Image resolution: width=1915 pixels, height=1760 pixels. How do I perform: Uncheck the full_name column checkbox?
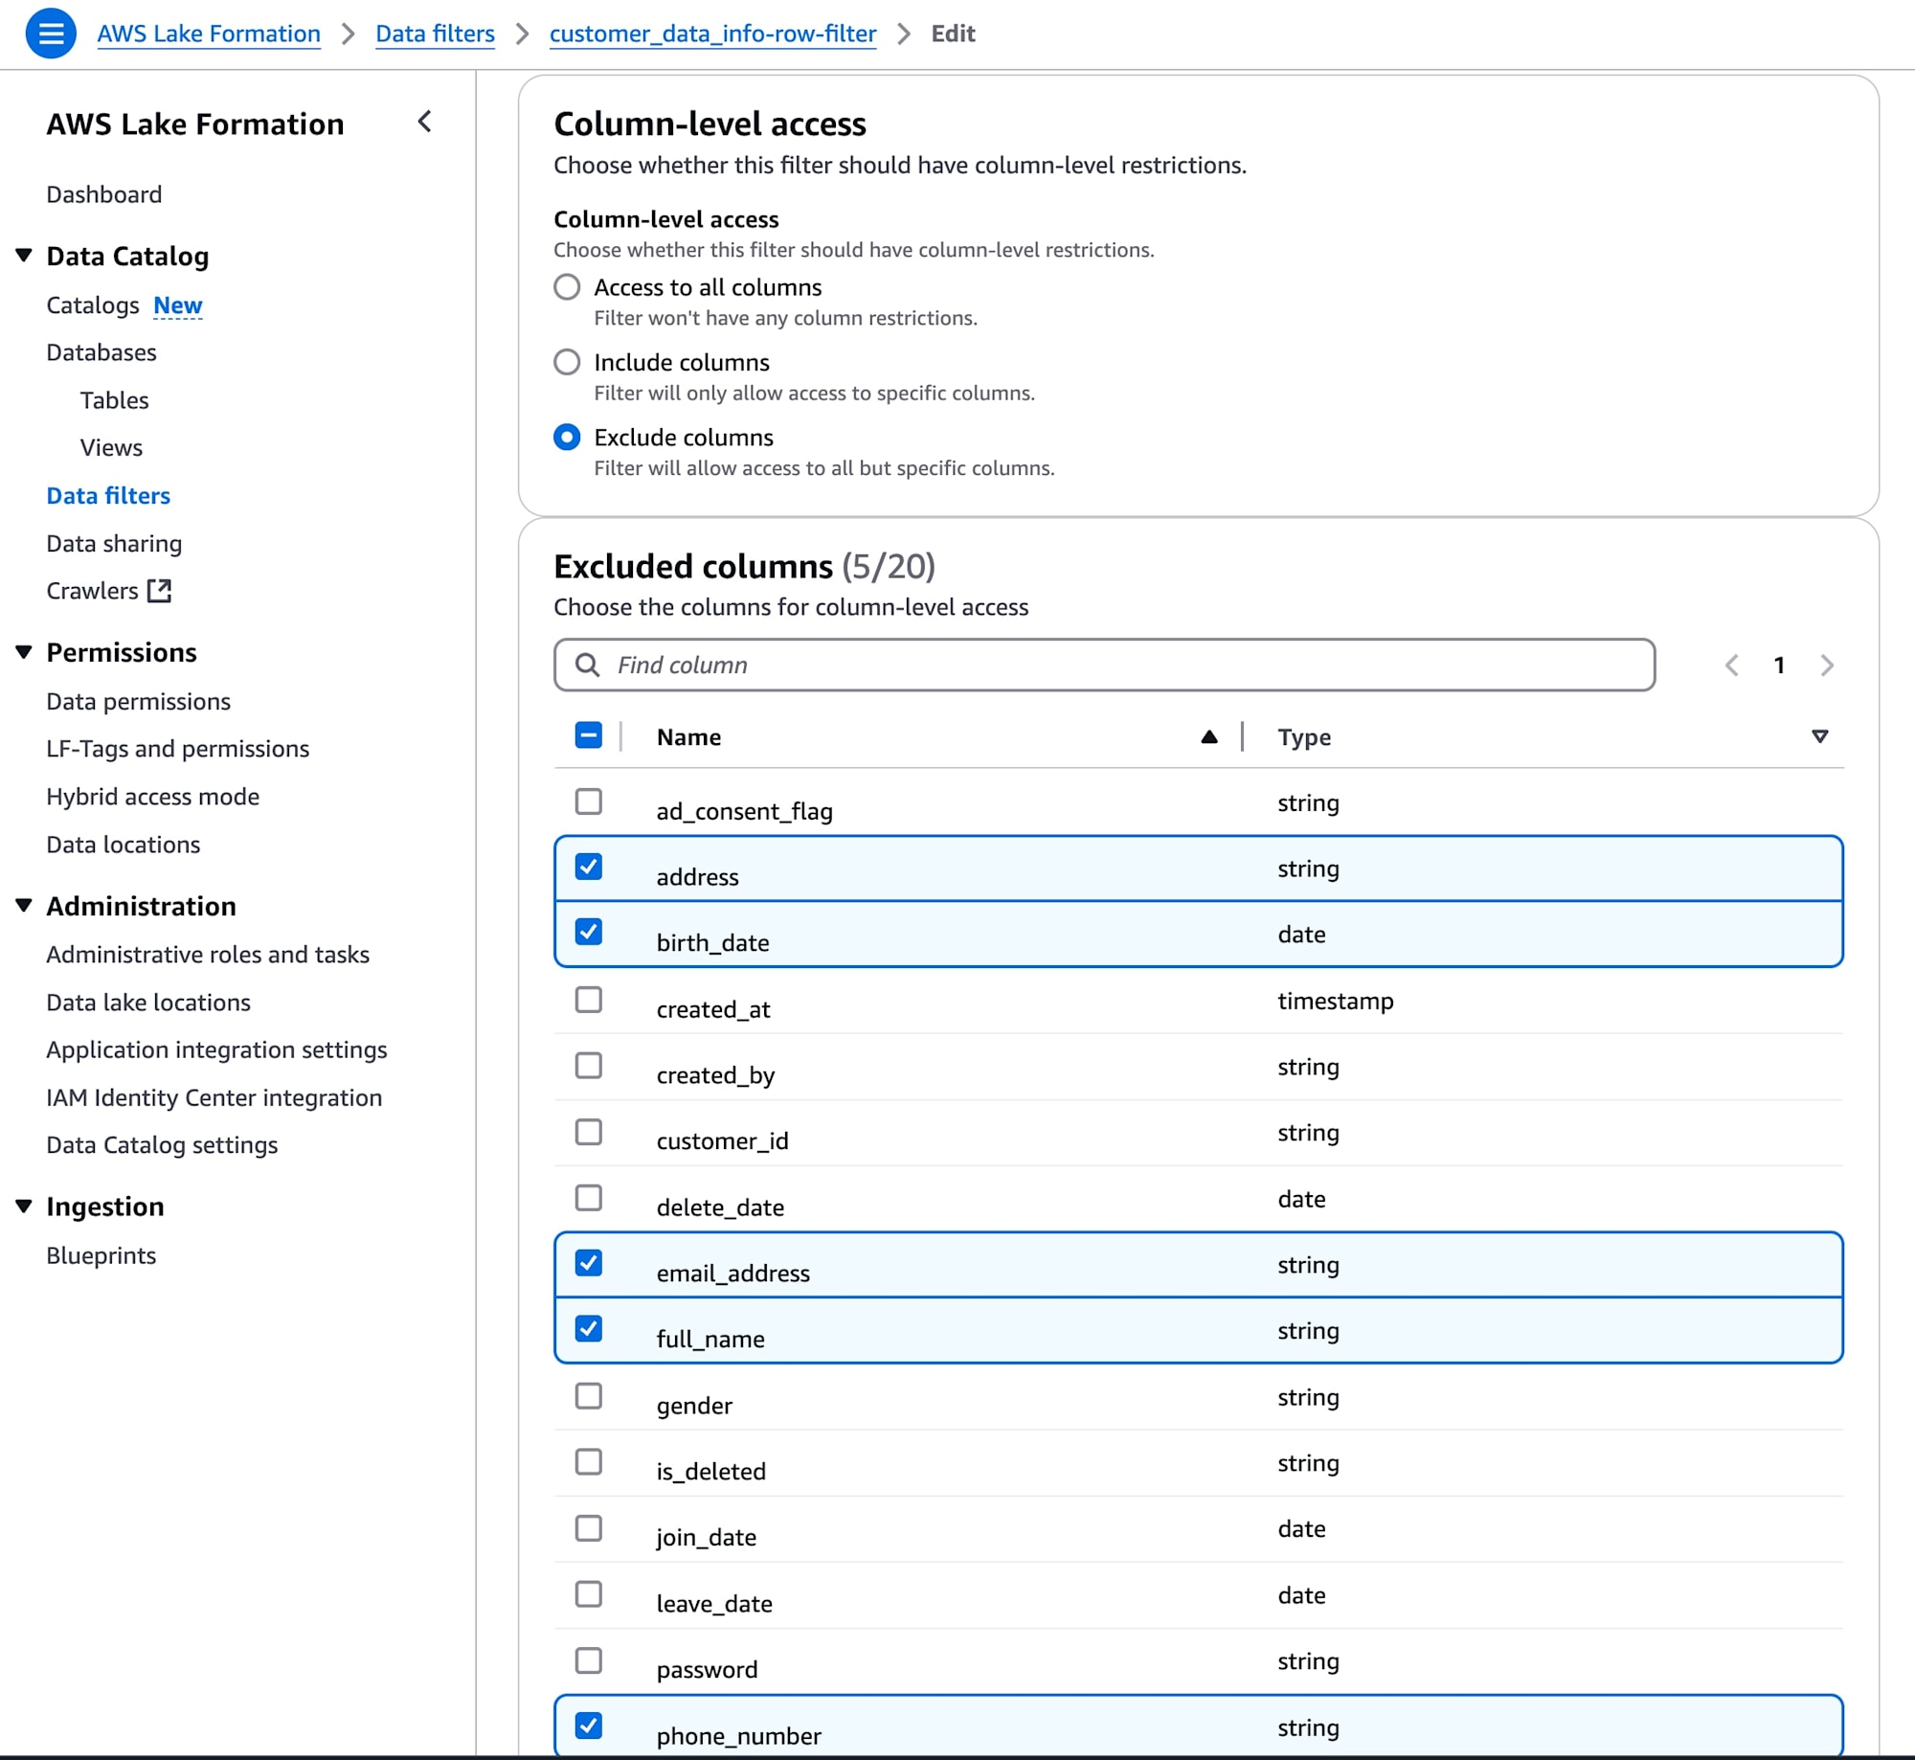589,1329
